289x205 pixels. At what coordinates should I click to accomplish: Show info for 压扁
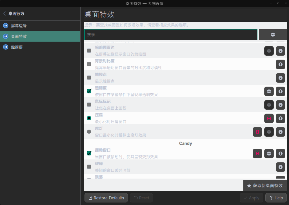pyautogui.click(x=280, y=118)
